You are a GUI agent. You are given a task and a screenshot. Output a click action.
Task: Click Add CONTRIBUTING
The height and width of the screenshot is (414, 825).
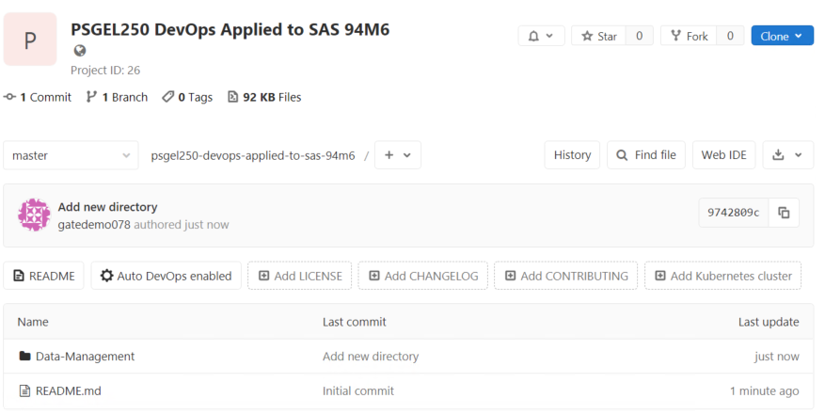565,276
